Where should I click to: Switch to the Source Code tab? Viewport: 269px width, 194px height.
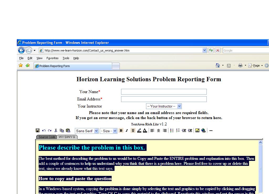47,137
